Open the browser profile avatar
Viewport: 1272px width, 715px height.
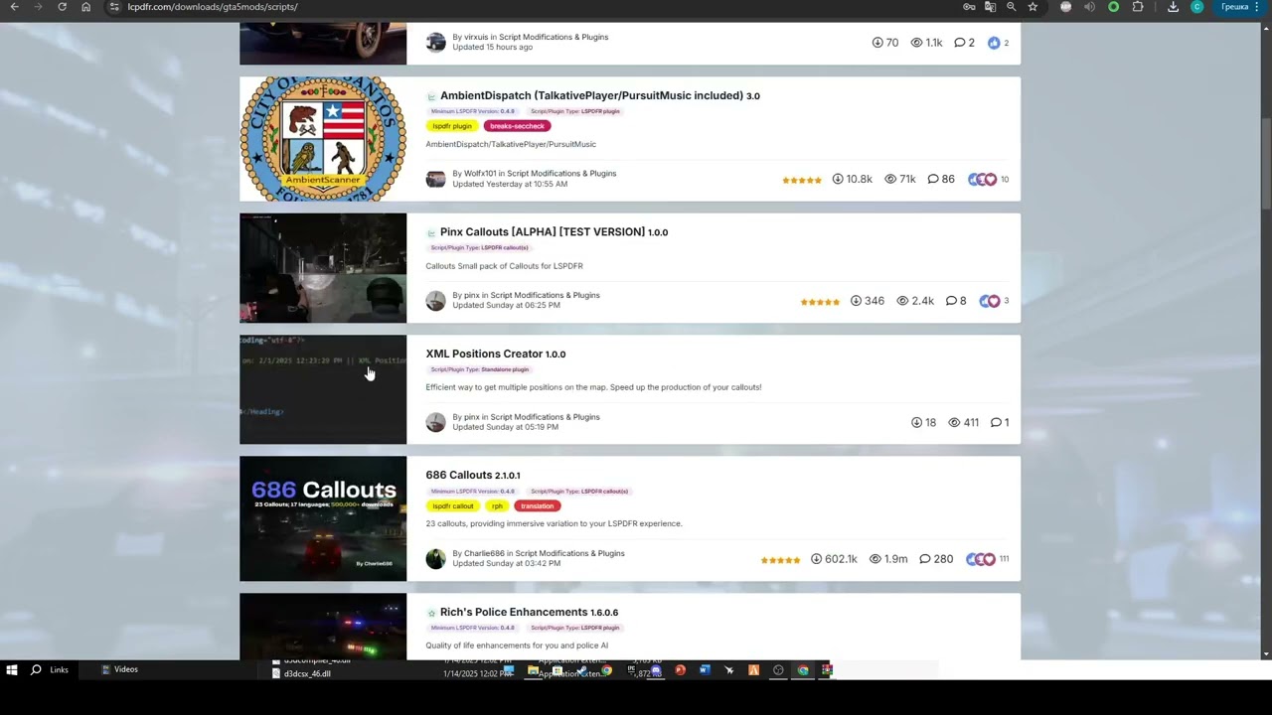[1196, 7]
